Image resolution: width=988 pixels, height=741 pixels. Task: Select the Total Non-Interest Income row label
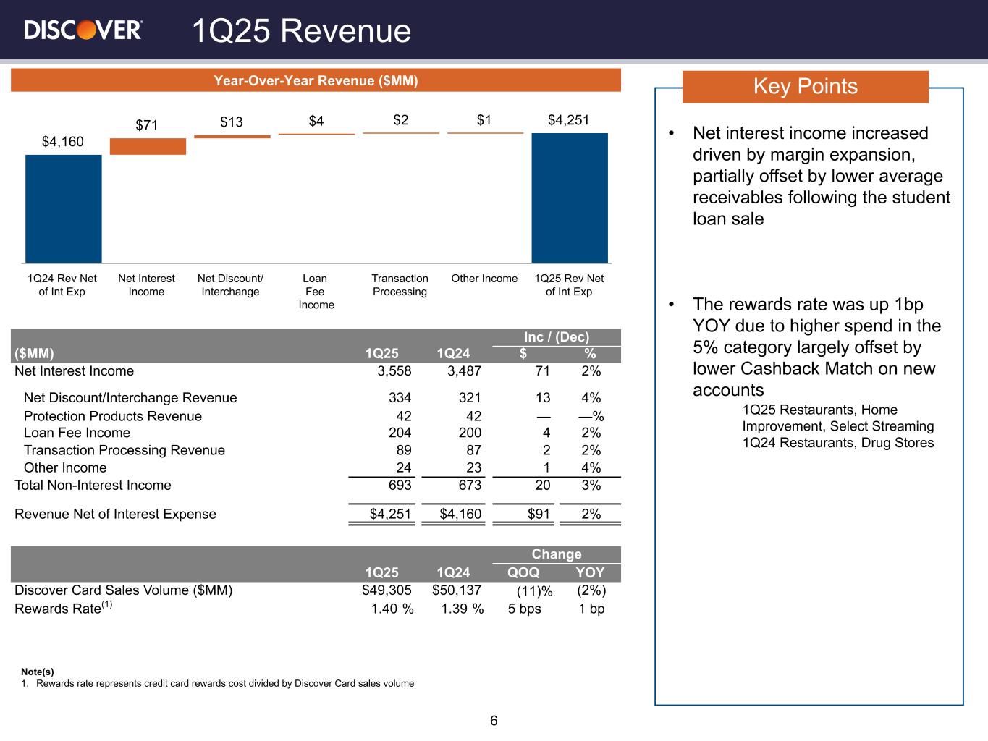point(93,486)
